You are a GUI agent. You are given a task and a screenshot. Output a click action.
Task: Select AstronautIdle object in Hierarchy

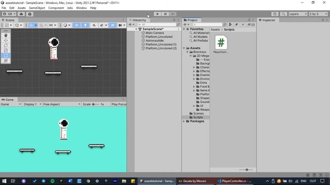(155, 41)
